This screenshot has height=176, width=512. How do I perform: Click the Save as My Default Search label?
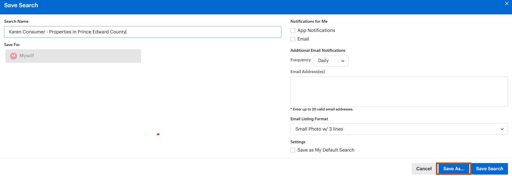tap(326, 150)
